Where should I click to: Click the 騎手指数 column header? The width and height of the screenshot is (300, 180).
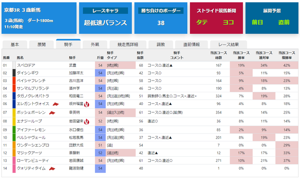pos(140,55)
